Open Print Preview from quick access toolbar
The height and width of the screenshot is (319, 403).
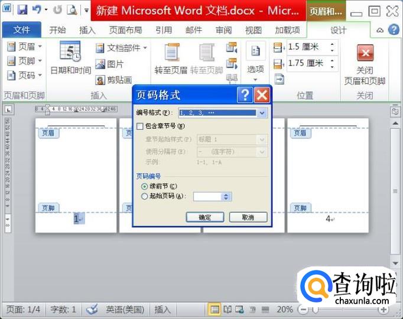point(72,10)
